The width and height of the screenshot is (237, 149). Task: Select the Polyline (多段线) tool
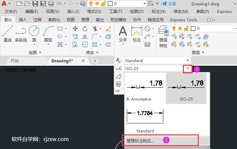21,34
